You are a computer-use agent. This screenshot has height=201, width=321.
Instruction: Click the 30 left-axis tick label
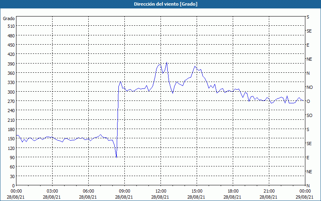coord(12,176)
